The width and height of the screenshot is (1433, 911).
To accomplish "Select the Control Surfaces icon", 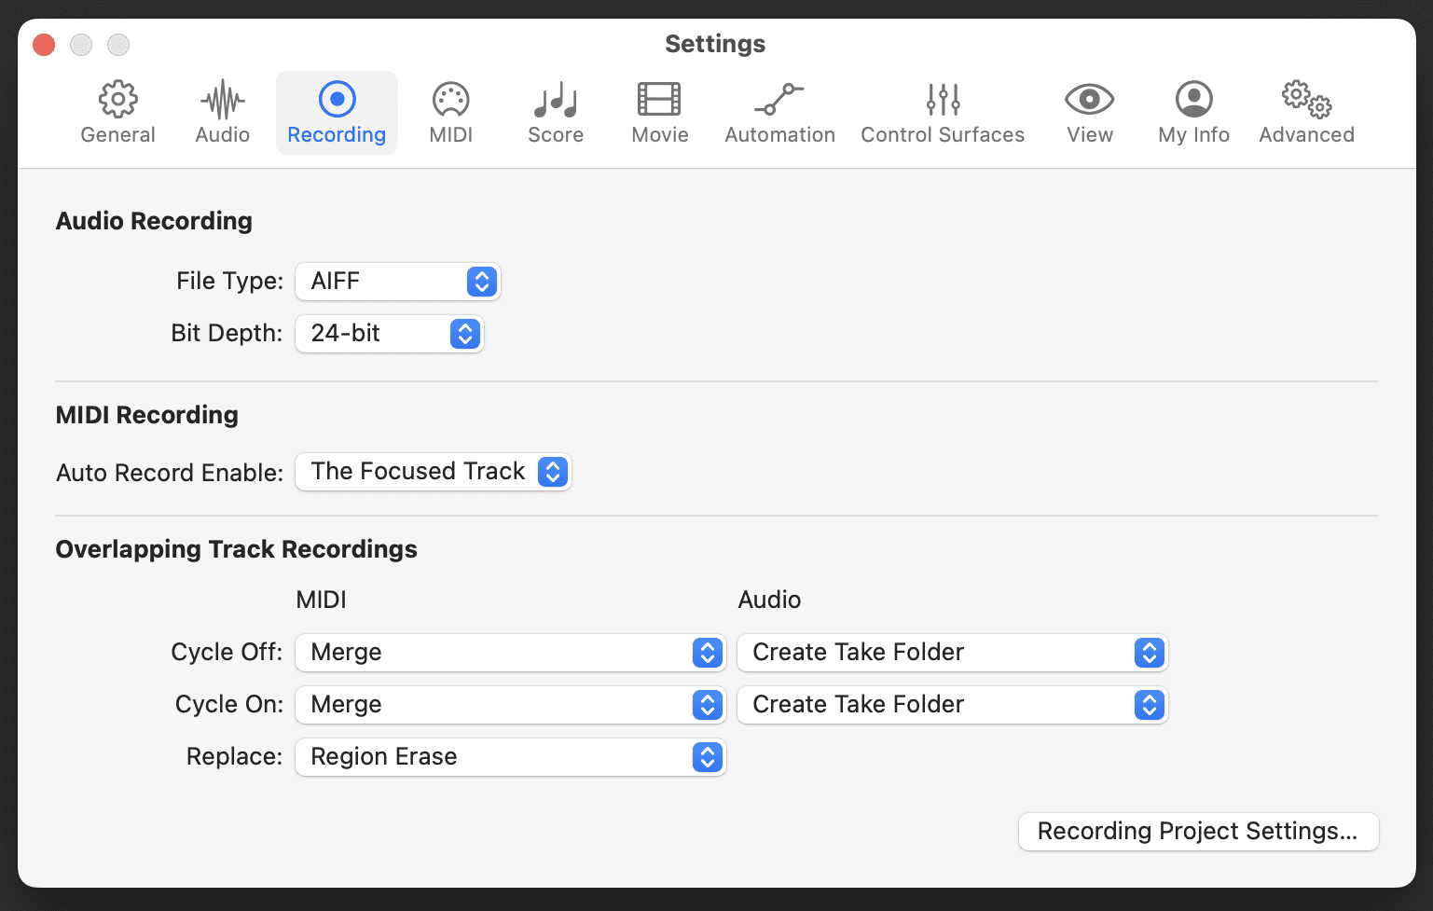I will [942, 110].
